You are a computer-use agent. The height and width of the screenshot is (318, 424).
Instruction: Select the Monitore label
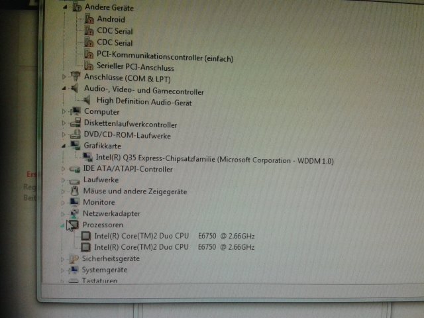(x=99, y=202)
